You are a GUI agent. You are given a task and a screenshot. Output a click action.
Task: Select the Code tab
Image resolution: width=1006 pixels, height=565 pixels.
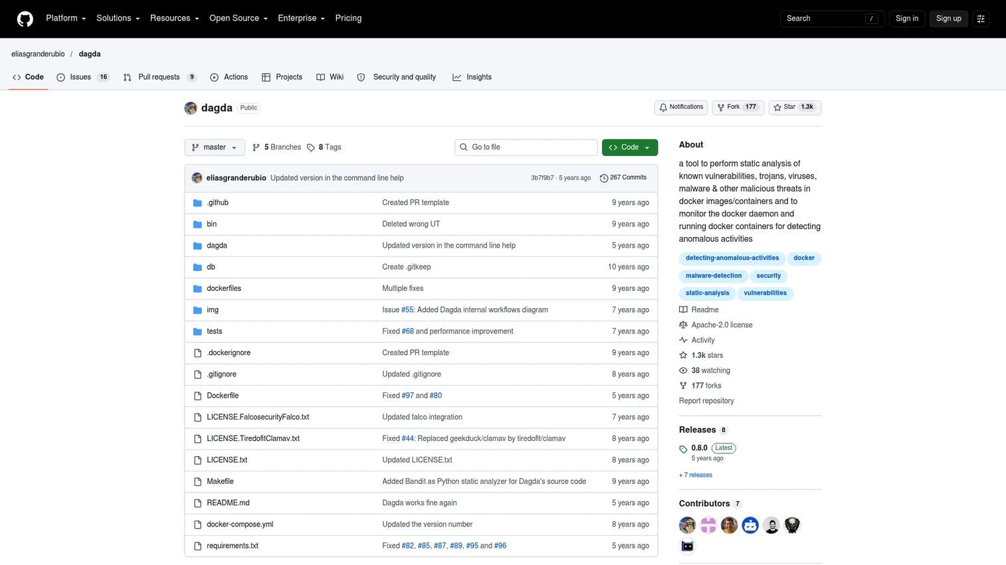click(28, 77)
